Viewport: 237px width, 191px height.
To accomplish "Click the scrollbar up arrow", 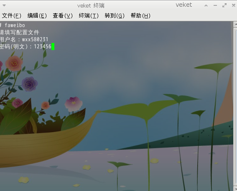I will coord(235,24).
